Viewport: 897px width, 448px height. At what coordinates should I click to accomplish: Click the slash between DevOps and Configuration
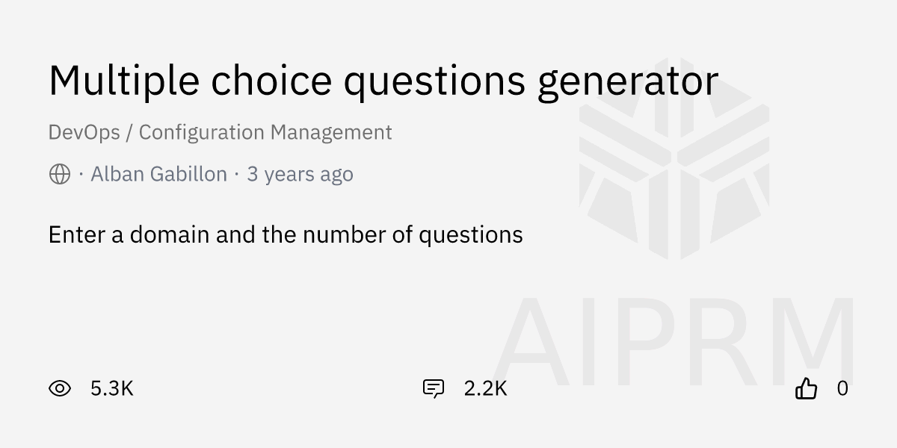click(129, 132)
